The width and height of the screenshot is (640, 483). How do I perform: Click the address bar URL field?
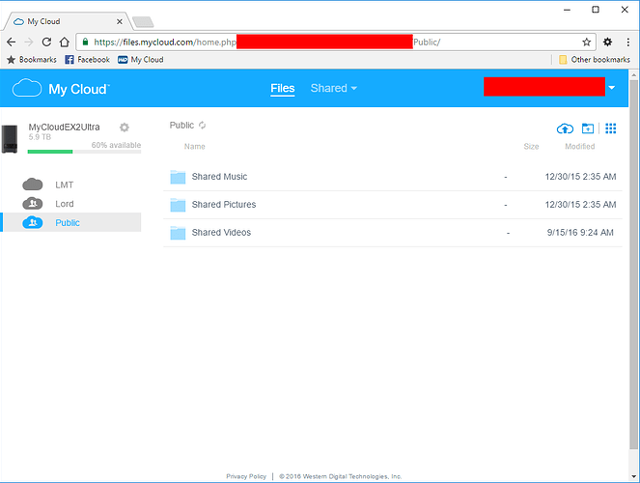pyautogui.click(x=335, y=43)
